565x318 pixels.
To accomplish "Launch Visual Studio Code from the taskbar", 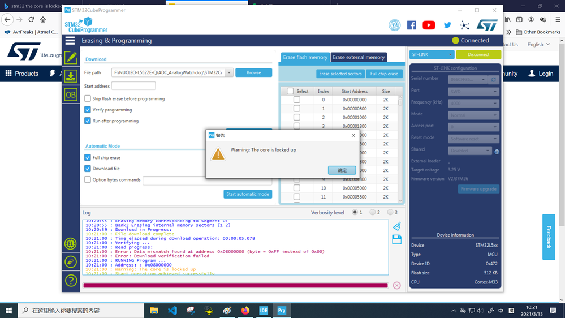I will pos(172,311).
